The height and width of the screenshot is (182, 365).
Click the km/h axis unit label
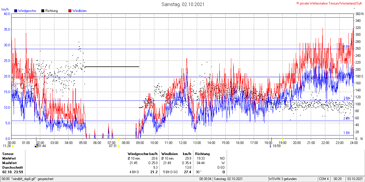[5, 9]
